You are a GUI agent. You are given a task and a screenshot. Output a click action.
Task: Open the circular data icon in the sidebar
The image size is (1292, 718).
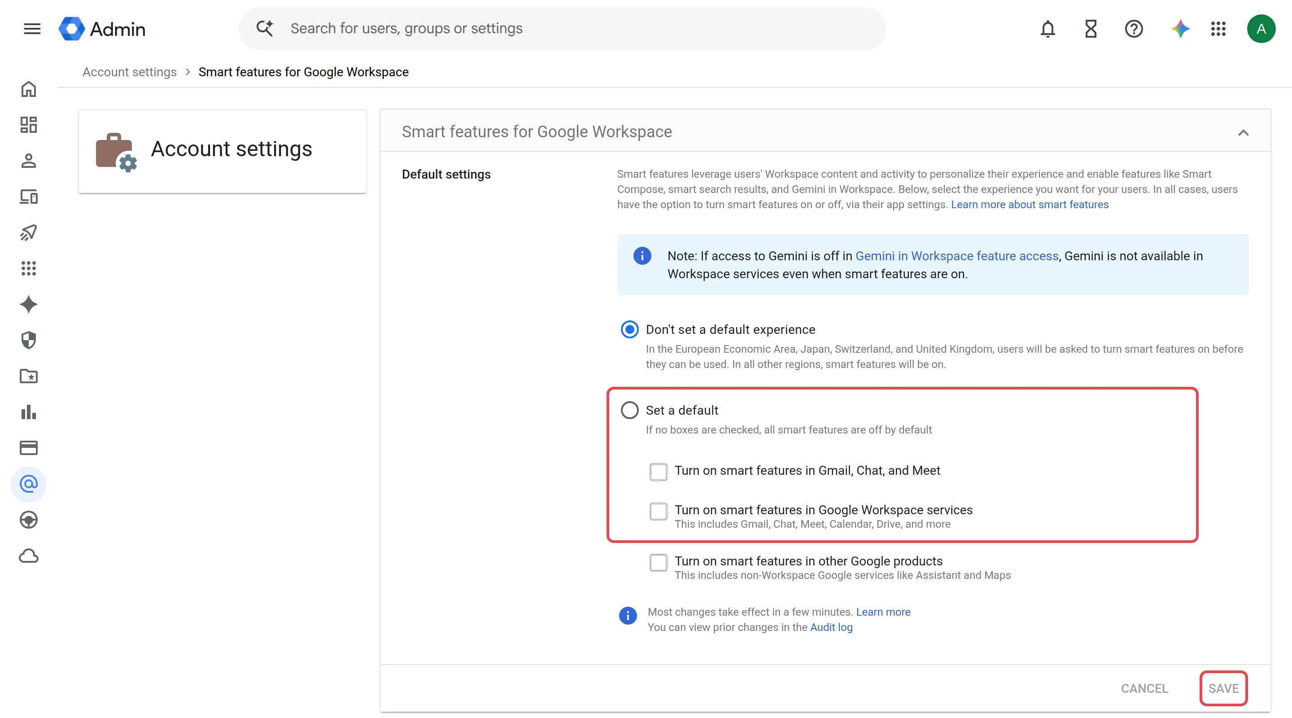tap(29, 520)
